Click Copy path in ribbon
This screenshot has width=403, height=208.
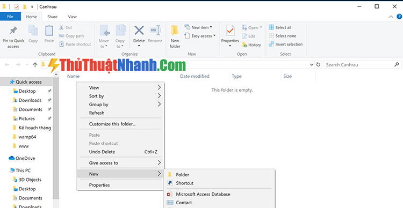point(71,36)
